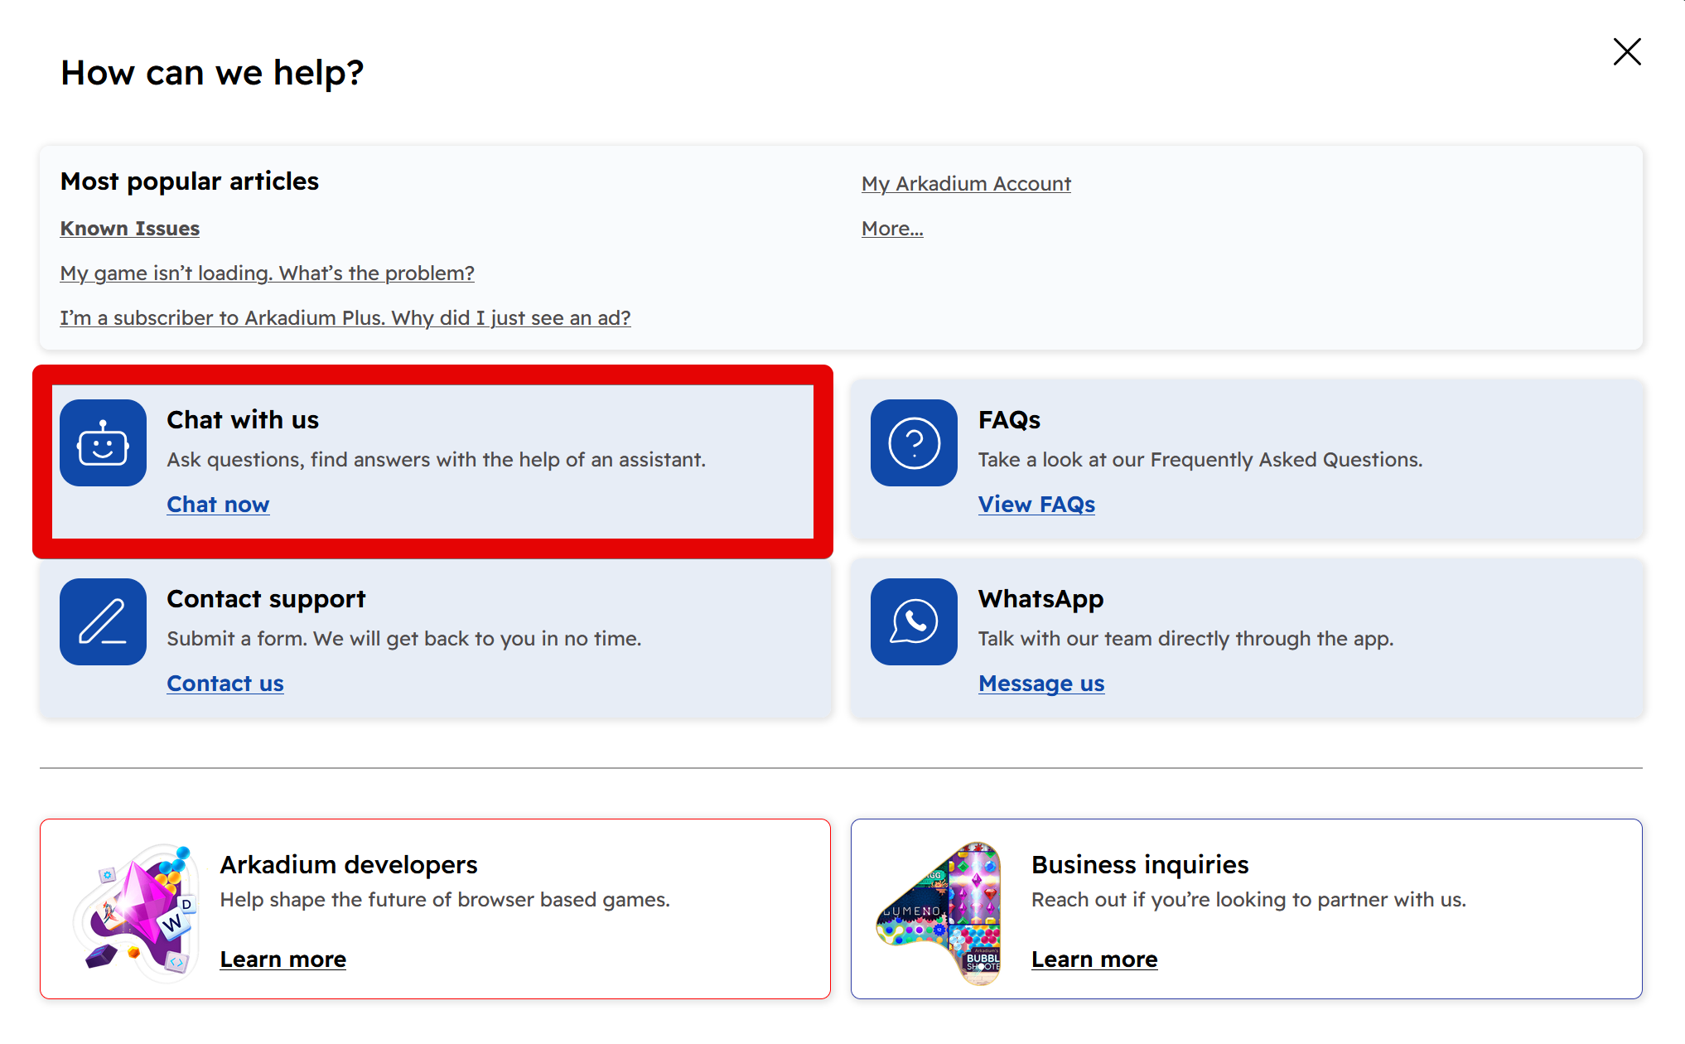The height and width of the screenshot is (1044, 1685).
Task: Follow the Contact us link
Action: point(225,684)
